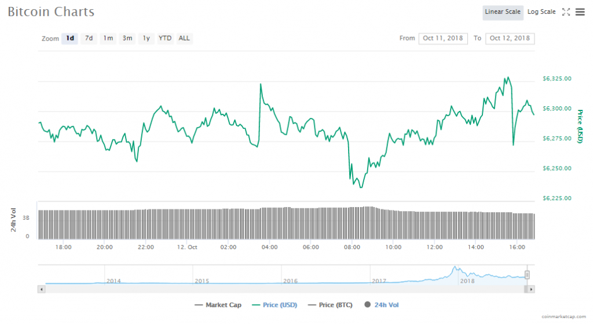
Task: Toggle Market Cap series in legend
Action: pyautogui.click(x=218, y=305)
